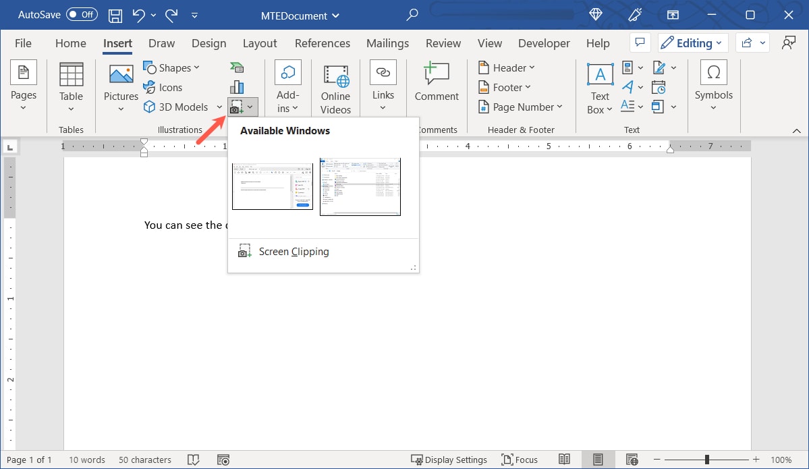Expand the Page Number dropdown
Screen dimensions: 809x469
point(521,107)
